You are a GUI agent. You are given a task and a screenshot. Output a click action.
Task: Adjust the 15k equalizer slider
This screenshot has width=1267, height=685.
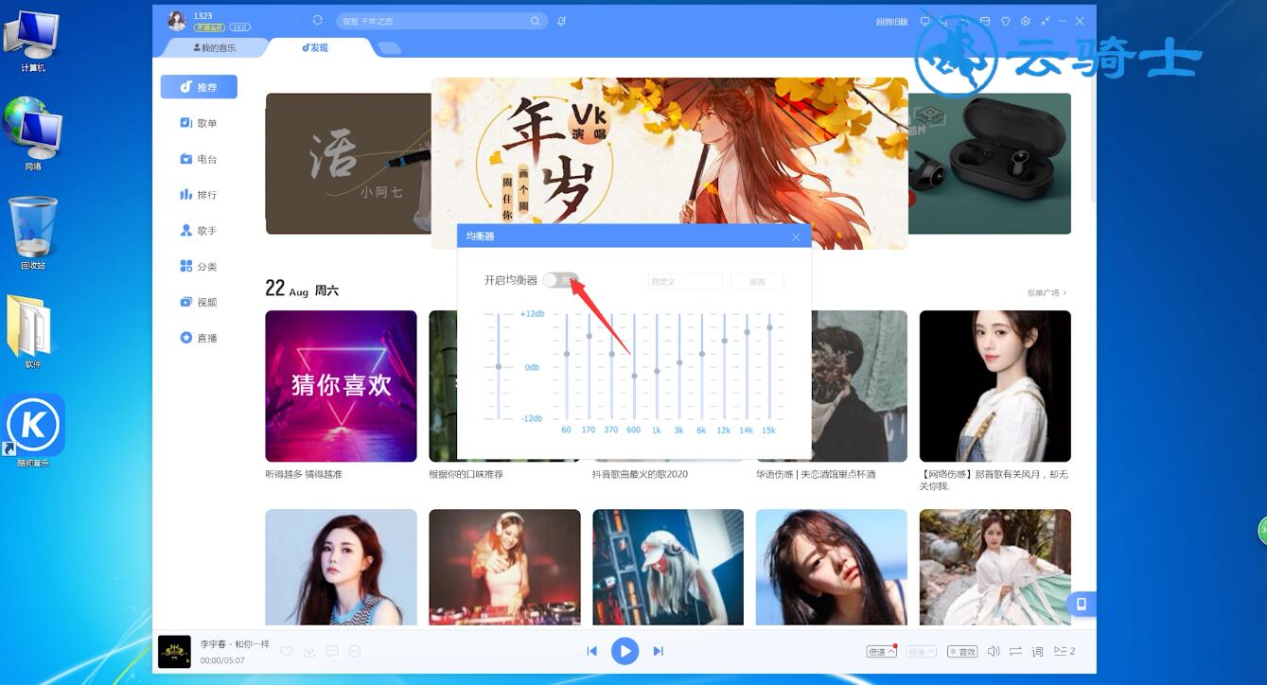click(769, 366)
